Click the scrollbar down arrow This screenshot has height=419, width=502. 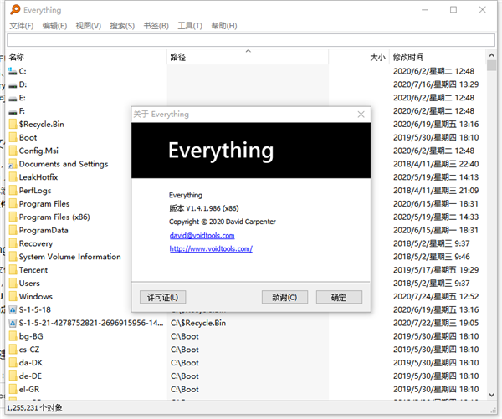pos(492,395)
